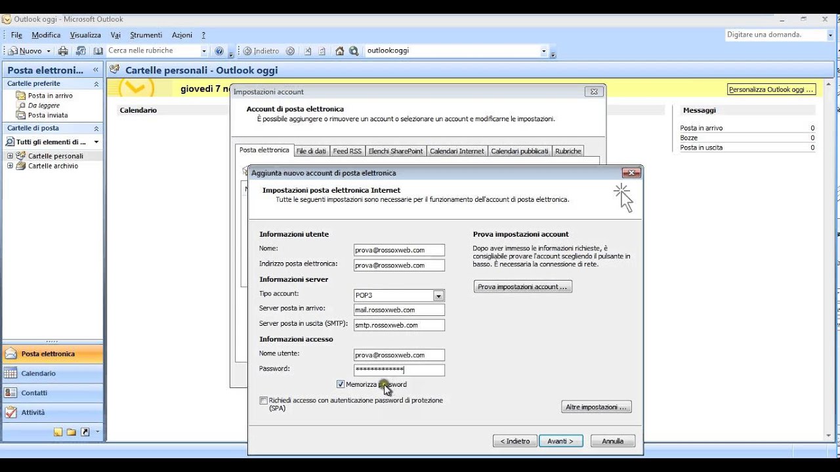The width and height of the screenshot is (840, 472).
Task: Click Personalizza Outlook oggi button
Action: point(771,90)
